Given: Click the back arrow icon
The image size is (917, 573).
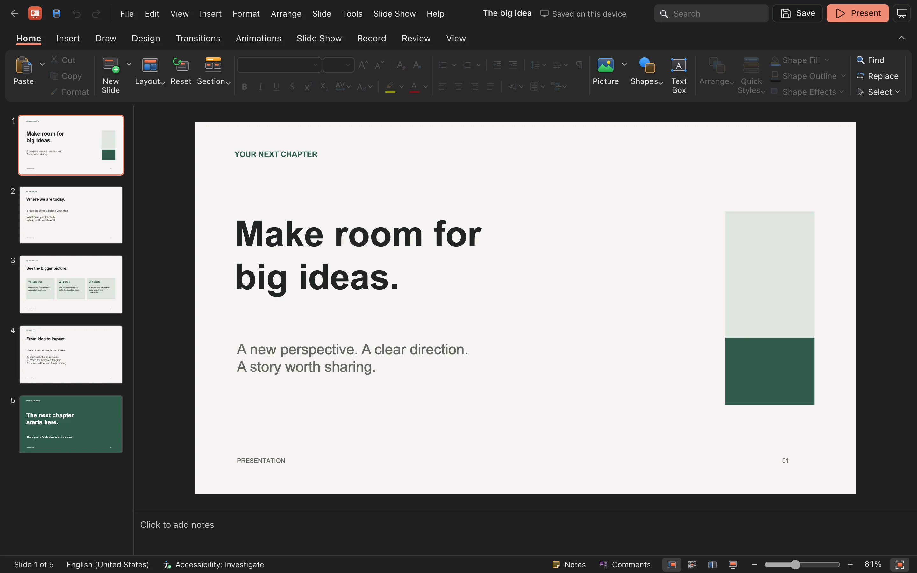Looking at the screenshot, I should (14, 14).
